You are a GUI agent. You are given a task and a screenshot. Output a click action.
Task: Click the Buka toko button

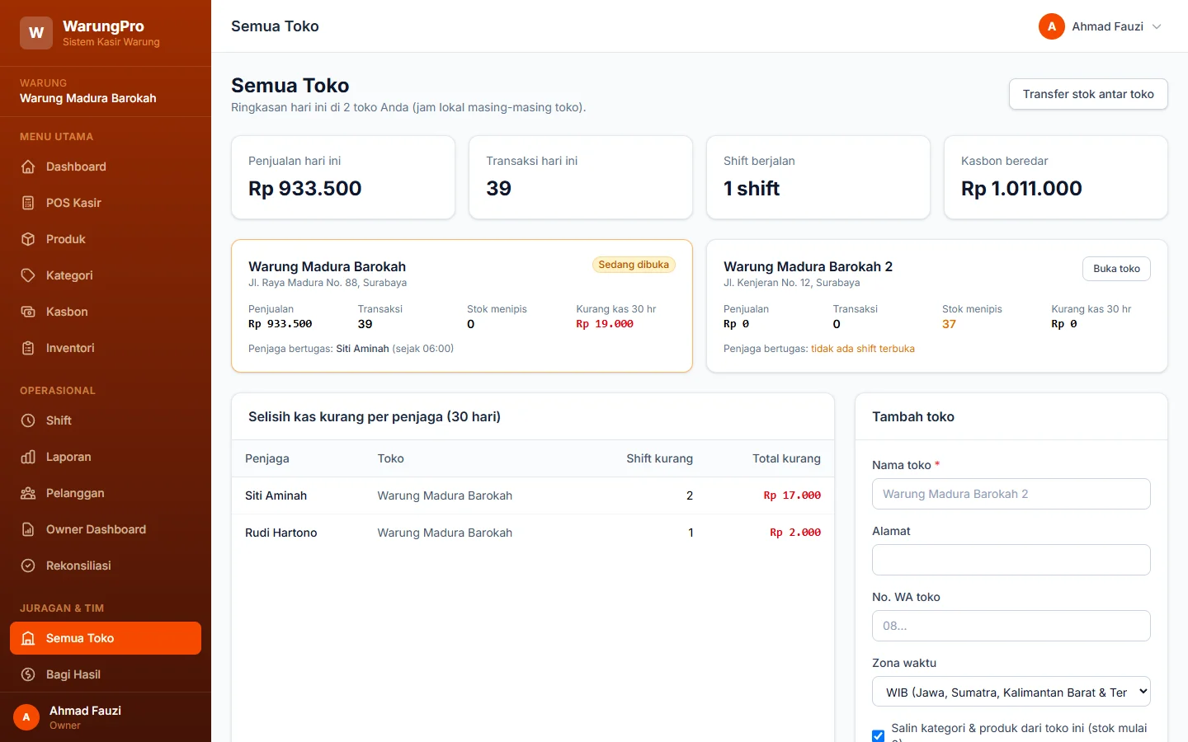1116,269
